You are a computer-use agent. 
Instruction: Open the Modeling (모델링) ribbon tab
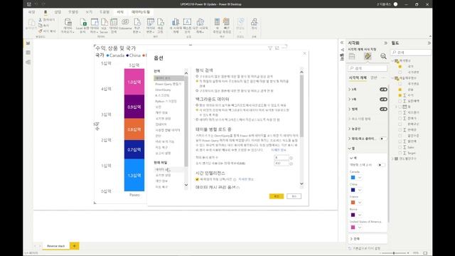tap(73, 12)
